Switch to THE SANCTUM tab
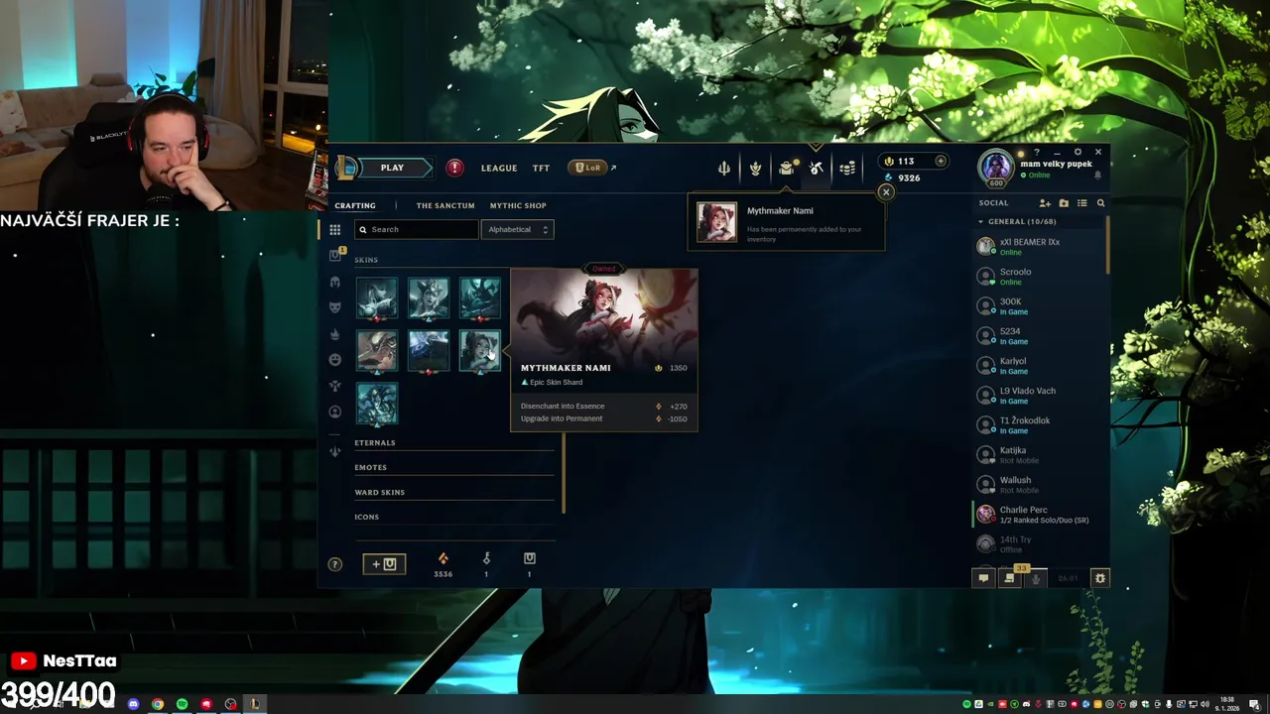The image size is (1270, 714). click(x=445, y=205)
